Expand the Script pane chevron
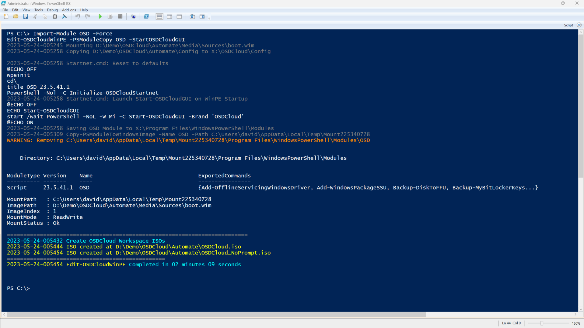Screen dimensions: 584x328 pos(579,25)
